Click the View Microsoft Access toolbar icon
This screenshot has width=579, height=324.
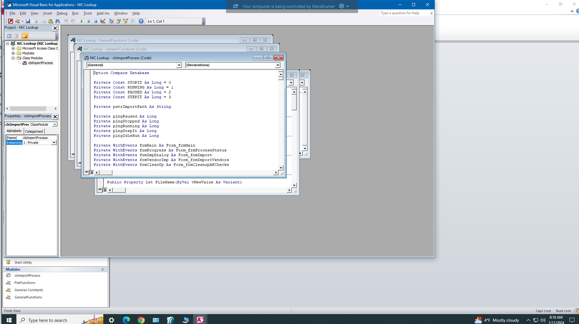click(x=11, y=21)
